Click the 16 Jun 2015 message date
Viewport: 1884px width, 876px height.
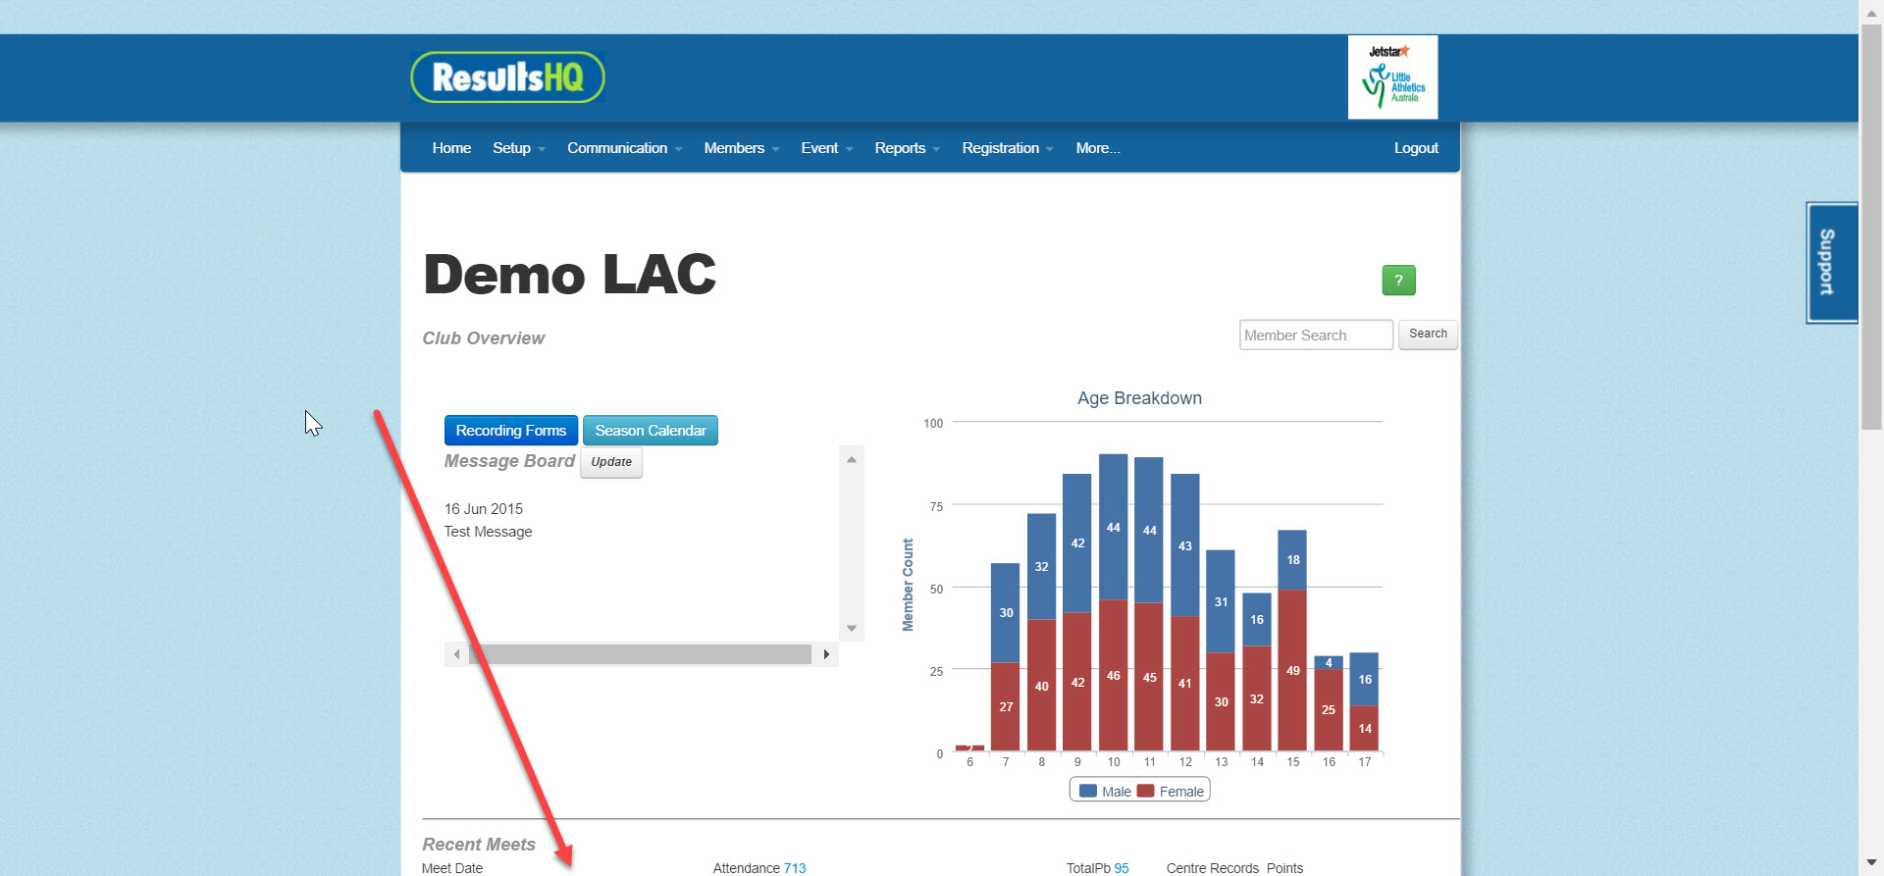coord(483,509)
